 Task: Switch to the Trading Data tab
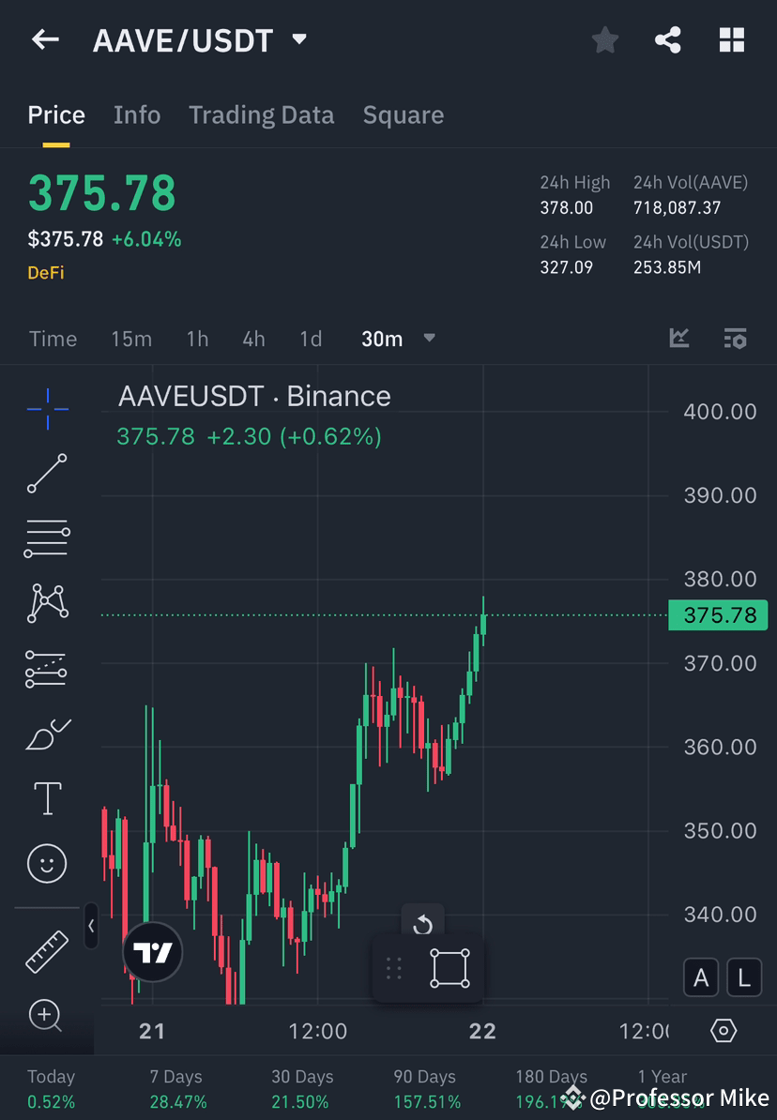coord(262,114)
